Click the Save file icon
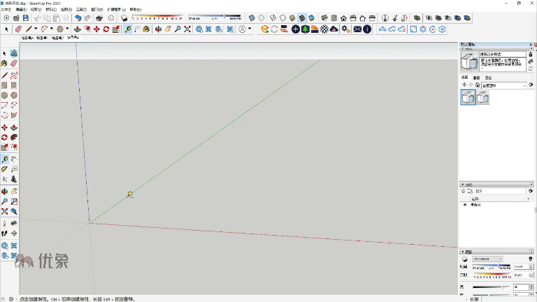The height and width of the screenshot is (302, 537). 26,17
